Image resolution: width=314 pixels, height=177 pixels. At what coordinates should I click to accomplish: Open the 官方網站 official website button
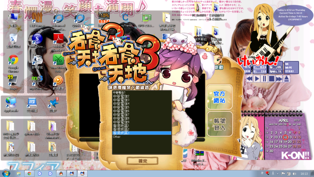tap(220, 97)
